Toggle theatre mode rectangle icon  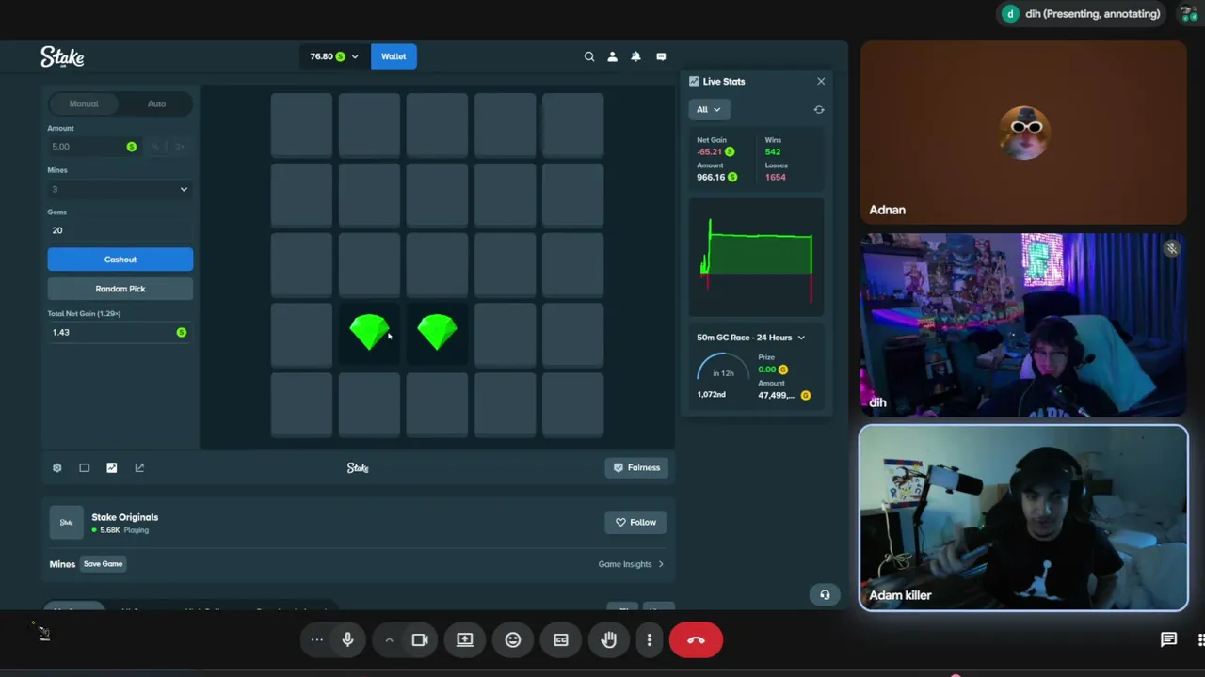pyautogui.click(x=84, y=467)
